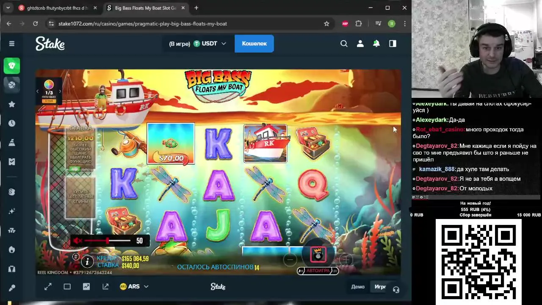This screenshot has width=542, height=305.
Task: Click the Кошелек wallet button
Action: pyautogui.click(x=254, y=44)
